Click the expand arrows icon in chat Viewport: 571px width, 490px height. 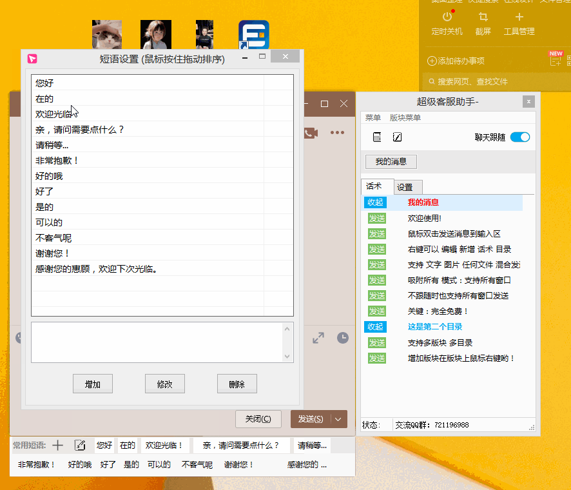tap(318, 338)
